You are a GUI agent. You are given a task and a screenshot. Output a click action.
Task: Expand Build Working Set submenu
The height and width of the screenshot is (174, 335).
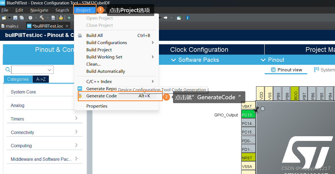click(x=116, y=57)
